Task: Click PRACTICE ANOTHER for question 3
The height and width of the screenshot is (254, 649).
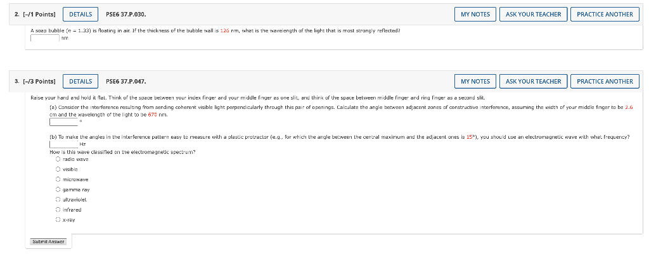Action: [605, 82]
